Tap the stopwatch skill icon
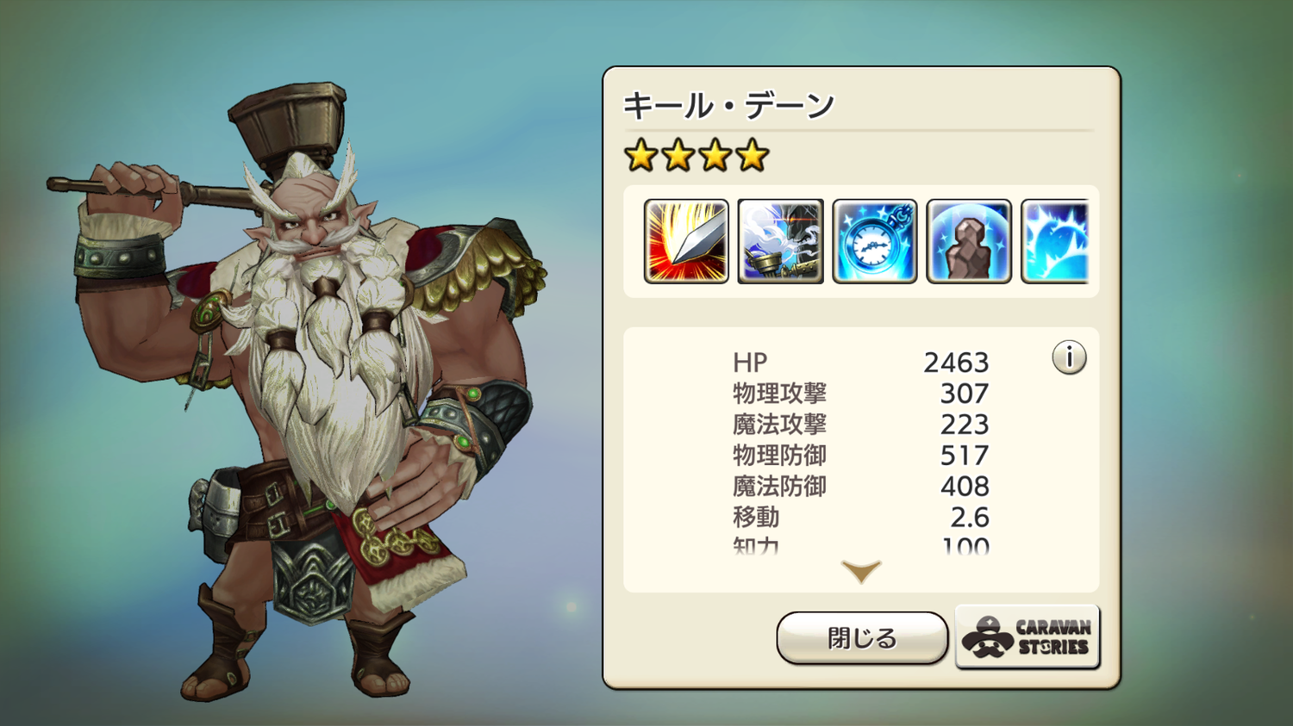1293x726 pixels. point(875,241)
